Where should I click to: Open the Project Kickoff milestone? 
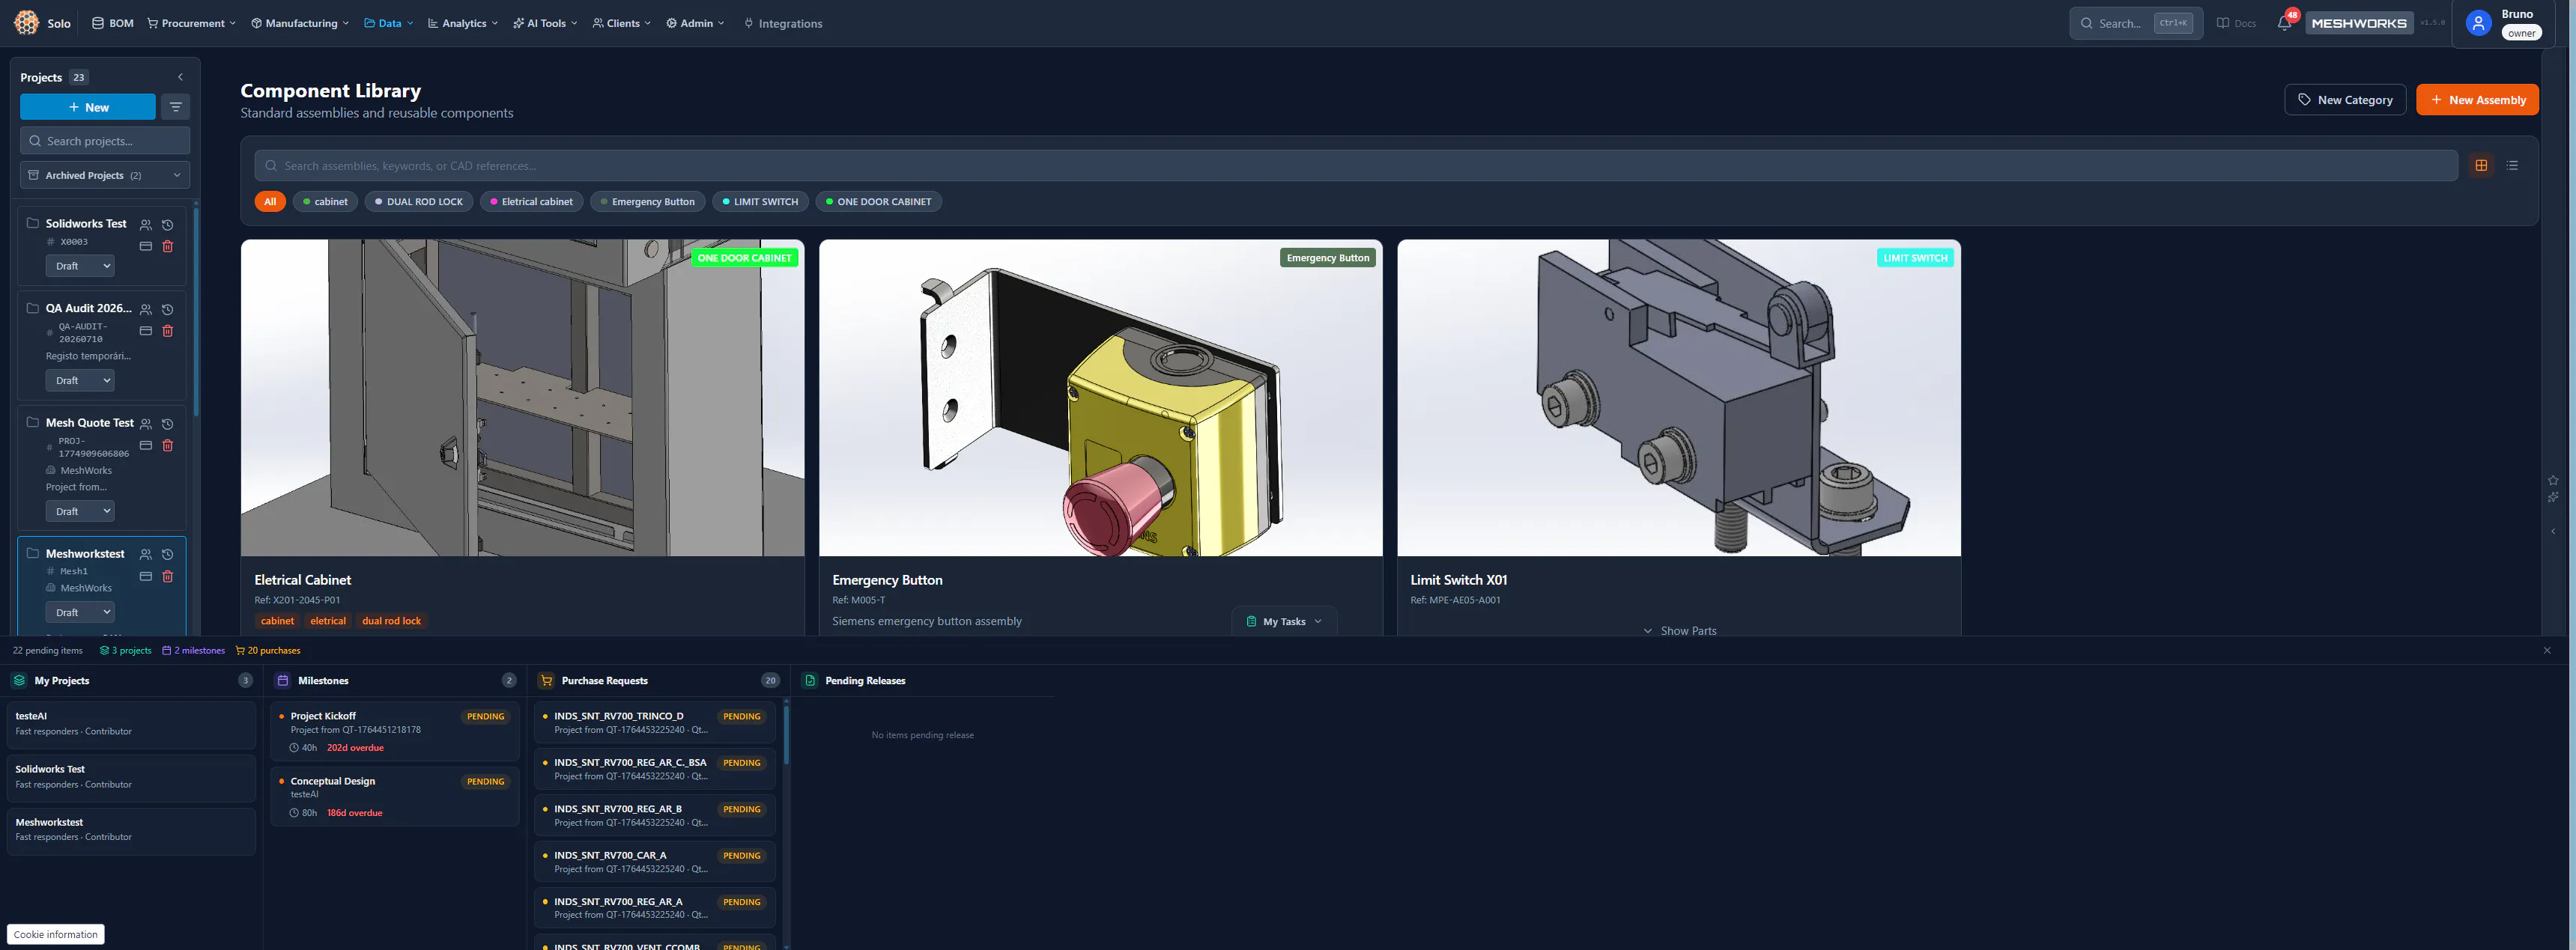(x=395, y=732)
